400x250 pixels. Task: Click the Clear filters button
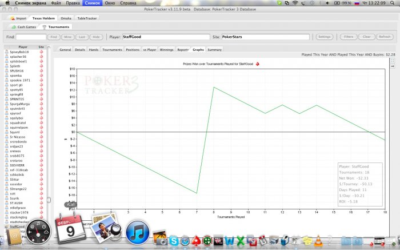pos(367,37)
